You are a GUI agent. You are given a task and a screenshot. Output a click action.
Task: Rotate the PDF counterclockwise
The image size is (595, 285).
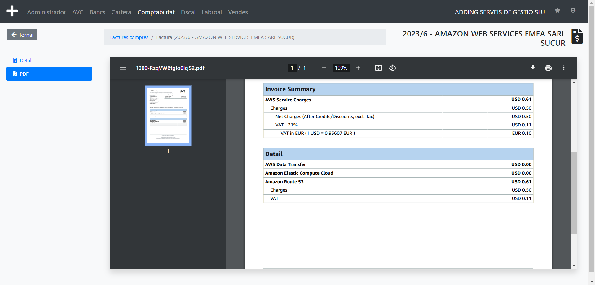pos(392,68)
